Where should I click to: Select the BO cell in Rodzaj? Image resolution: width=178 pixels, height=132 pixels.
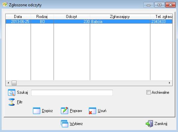42,22
